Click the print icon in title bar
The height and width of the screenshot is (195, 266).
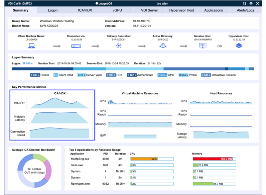[251, 3]
